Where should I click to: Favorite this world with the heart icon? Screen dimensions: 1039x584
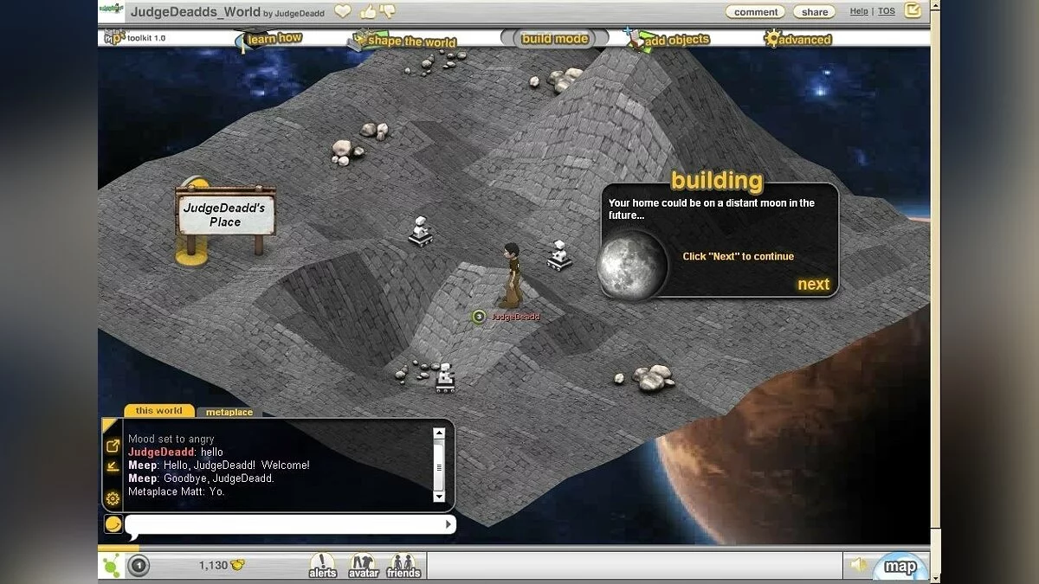tap(343, 12)
